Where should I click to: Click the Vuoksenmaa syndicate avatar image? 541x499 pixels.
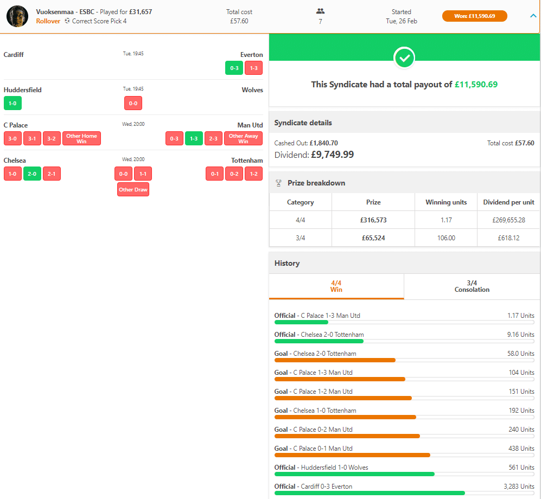pyautogui.click(x=17, y=16)
